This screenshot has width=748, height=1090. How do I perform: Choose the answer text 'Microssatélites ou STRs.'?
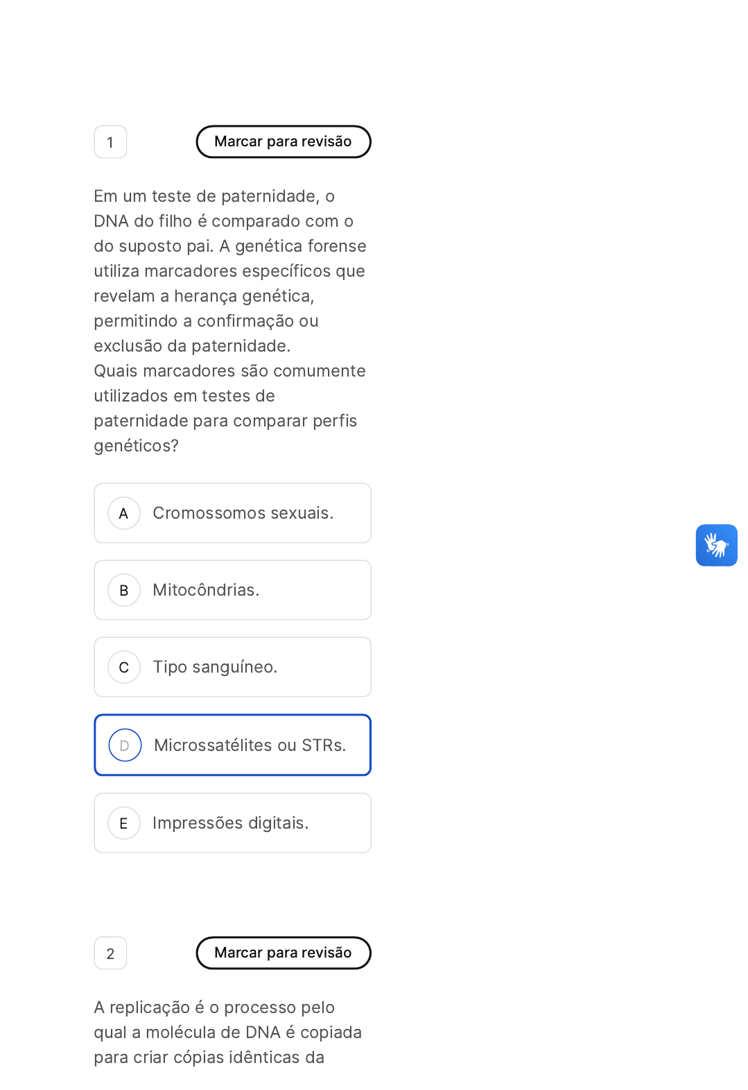coord(250,745)
